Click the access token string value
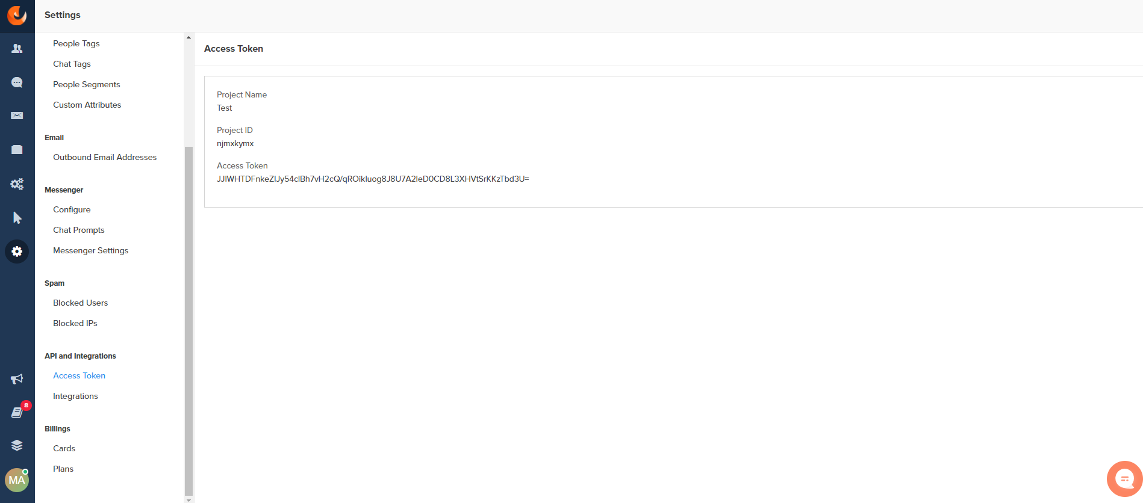The width and height of the screenshot is (1143, 503). 373,179
